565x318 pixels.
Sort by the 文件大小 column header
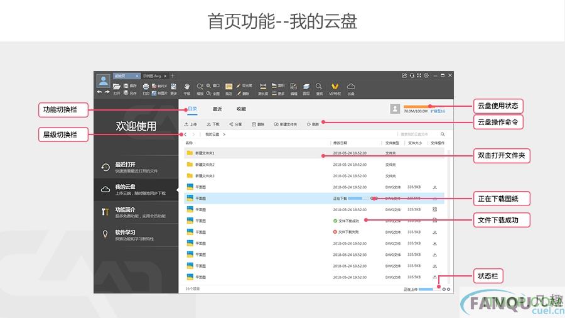[x=415, y=143]
